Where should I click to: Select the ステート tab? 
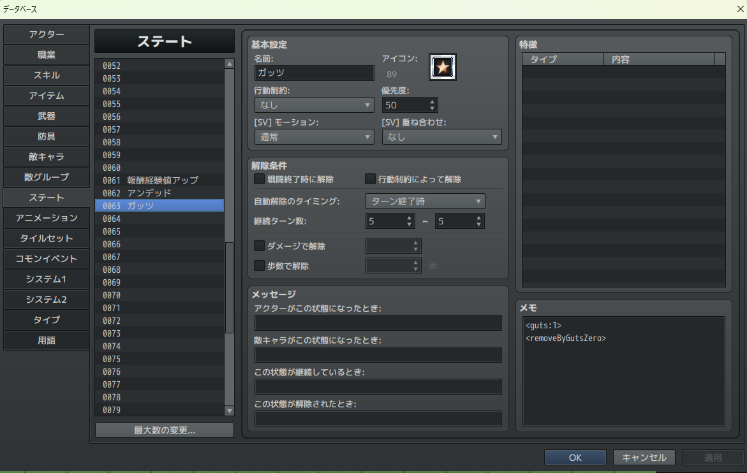pos(46,198)
